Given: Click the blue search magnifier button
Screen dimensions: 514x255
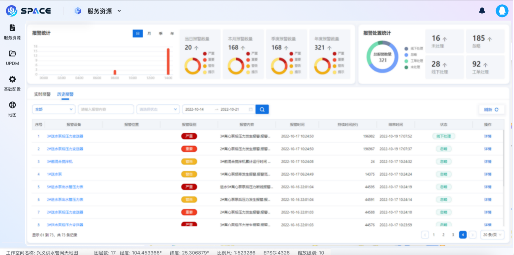Looking at the screenshot, I should coord(262,109).
